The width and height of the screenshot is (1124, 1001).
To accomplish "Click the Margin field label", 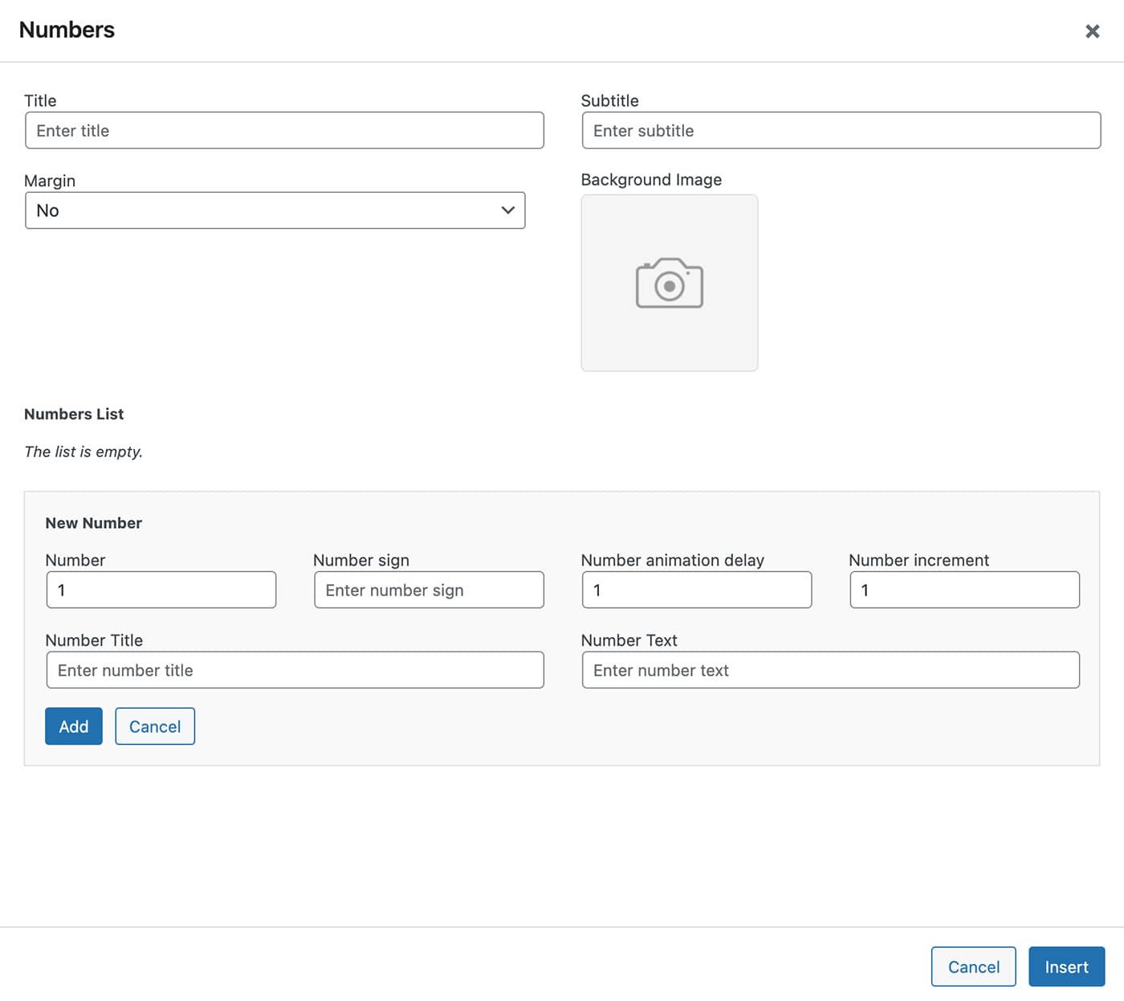I will [50, 181].
